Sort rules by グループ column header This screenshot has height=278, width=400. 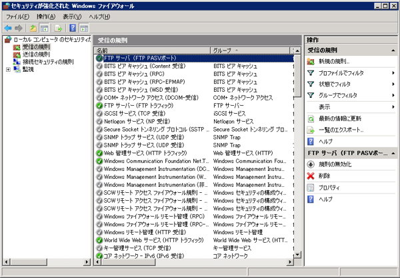click(x=250, y=51)
